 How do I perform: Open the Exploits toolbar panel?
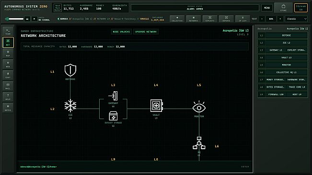click(210, 19)
